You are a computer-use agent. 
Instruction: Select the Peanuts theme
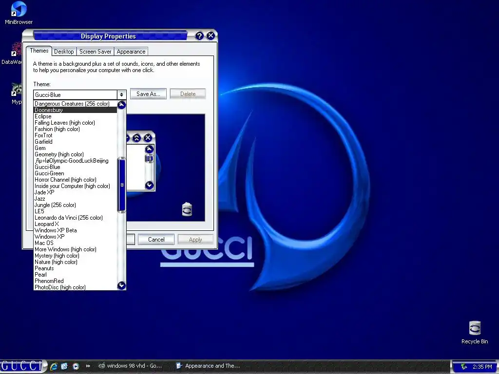76,268
